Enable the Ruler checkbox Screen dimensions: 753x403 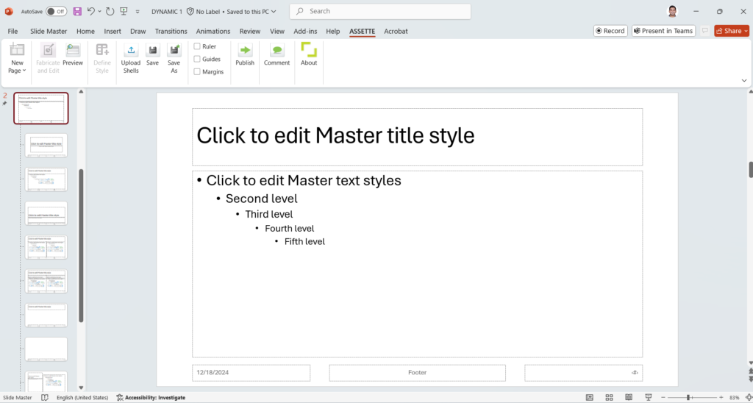pos(197,46)
